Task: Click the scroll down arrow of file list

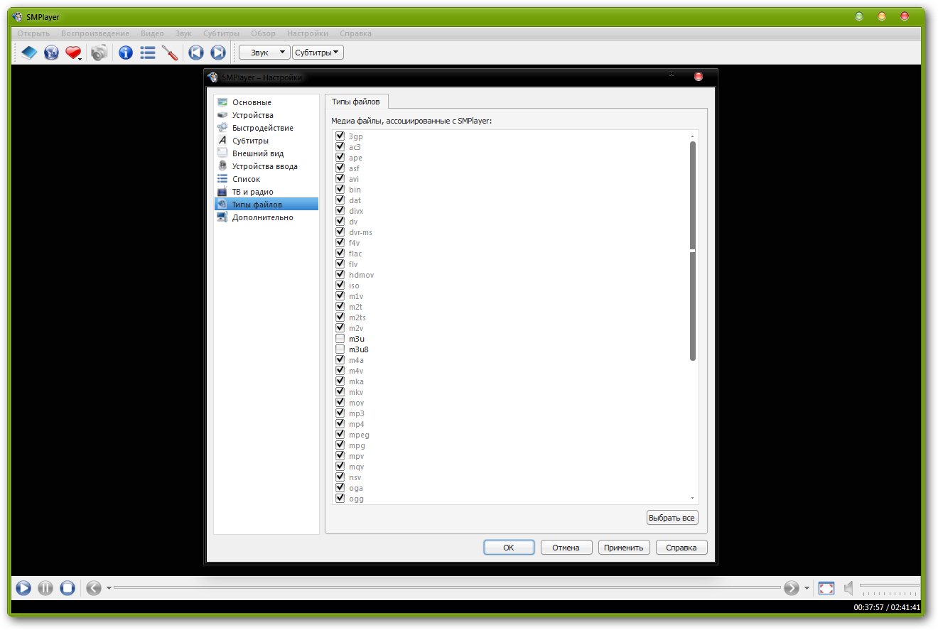Action: (693, 498)
